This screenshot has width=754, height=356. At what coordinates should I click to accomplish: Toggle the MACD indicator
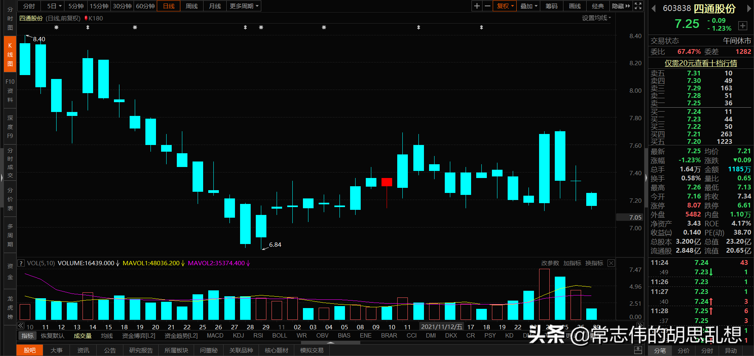(x=215, y=335)
